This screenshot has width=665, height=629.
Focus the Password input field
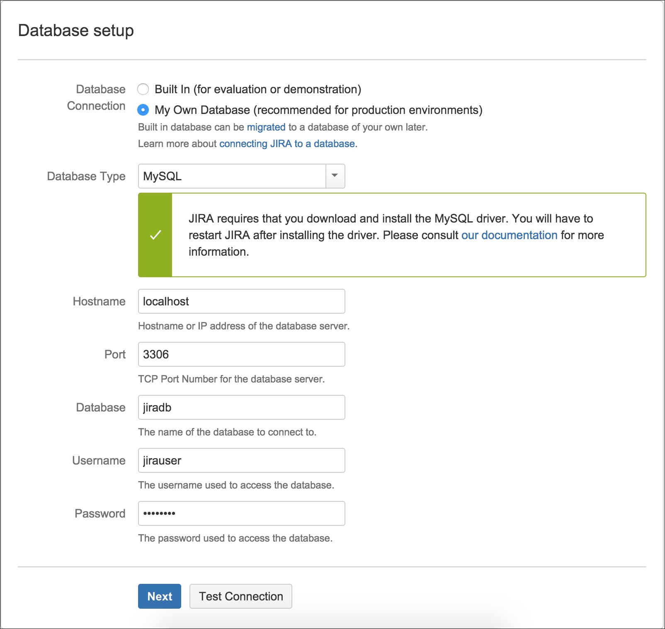tap(241, 513)
